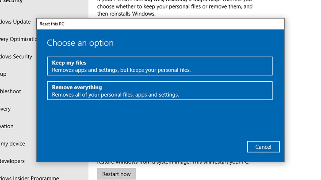Click the text about reinstalling Windows

point(126,14)
